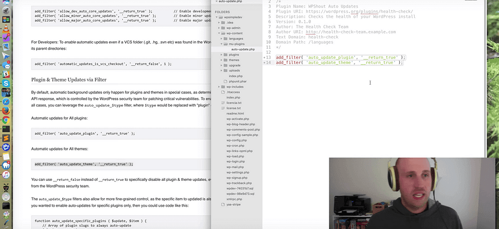
Task: Collapse the mu-plugins folder
Action: coord(221,44)
